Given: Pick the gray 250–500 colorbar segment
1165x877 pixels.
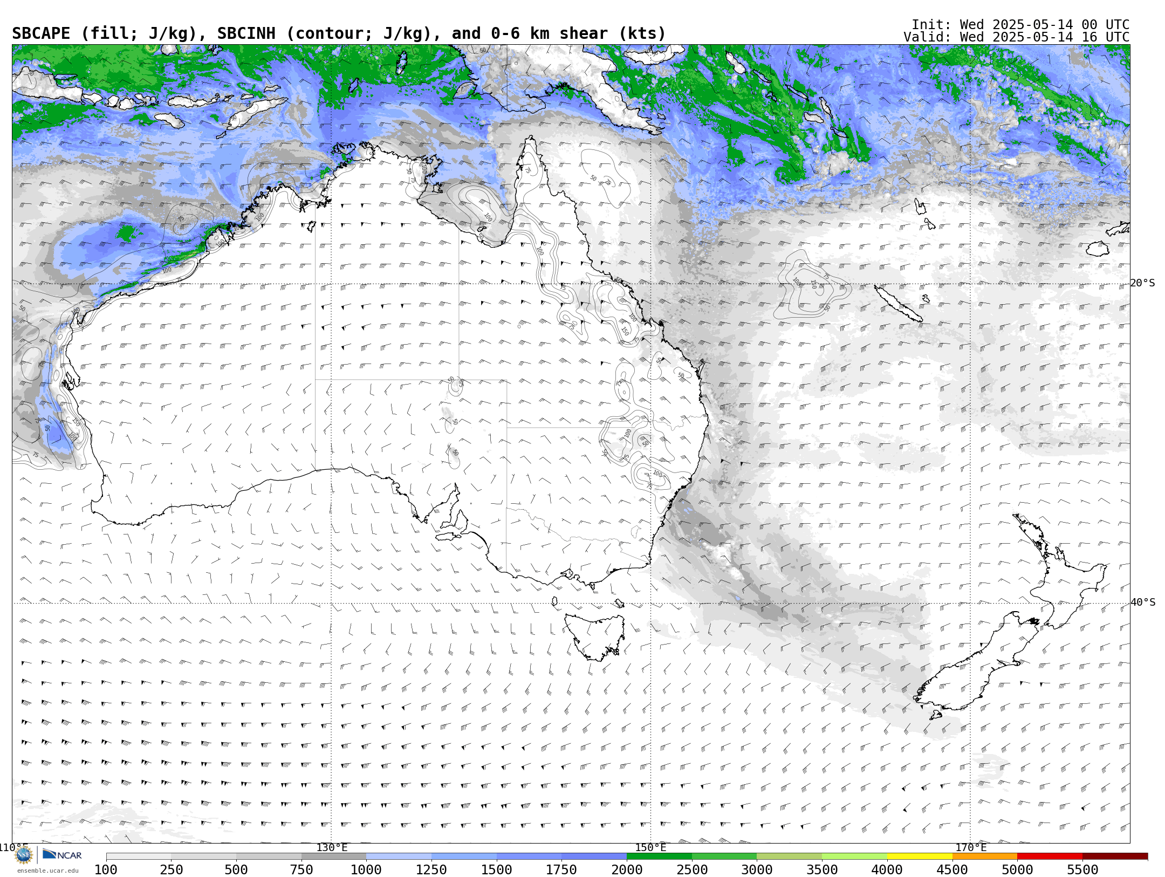Looking at the screenshot, I should pyautogui.click(x=204, y=857).
